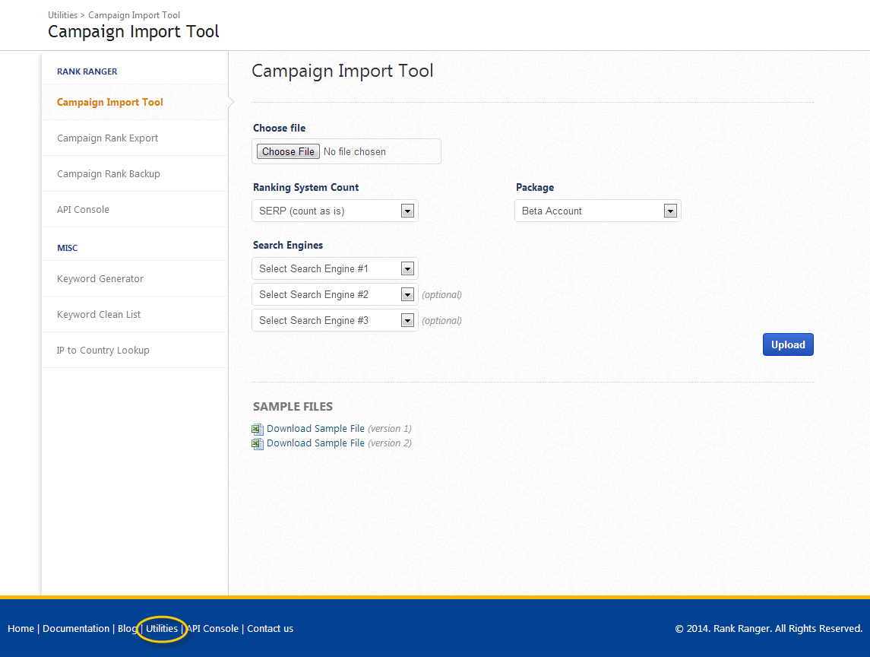
Task: Expand the Package dropdown
Action: coord(597,211)
